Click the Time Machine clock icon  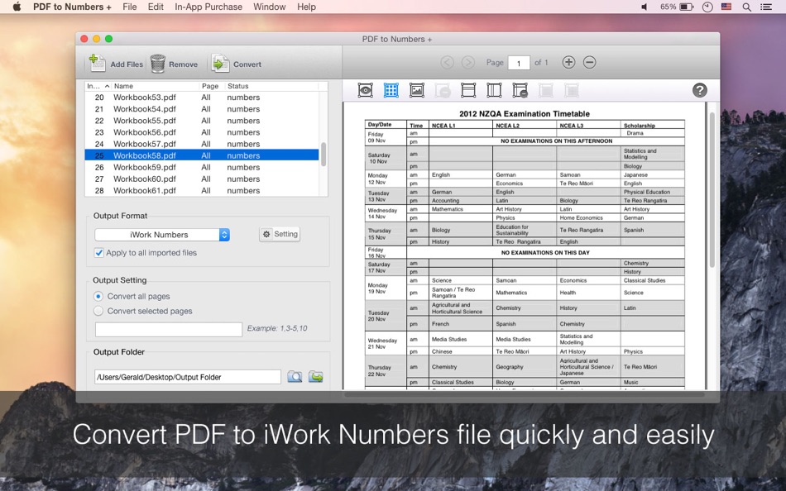(x=707, y=7)
